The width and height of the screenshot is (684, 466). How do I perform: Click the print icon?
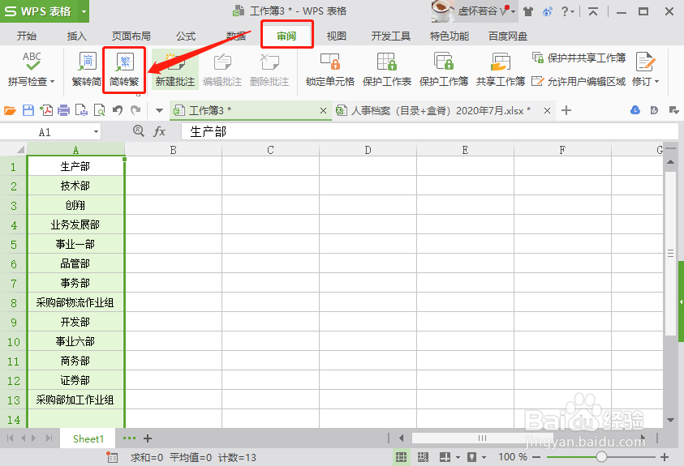pos(63,110)
